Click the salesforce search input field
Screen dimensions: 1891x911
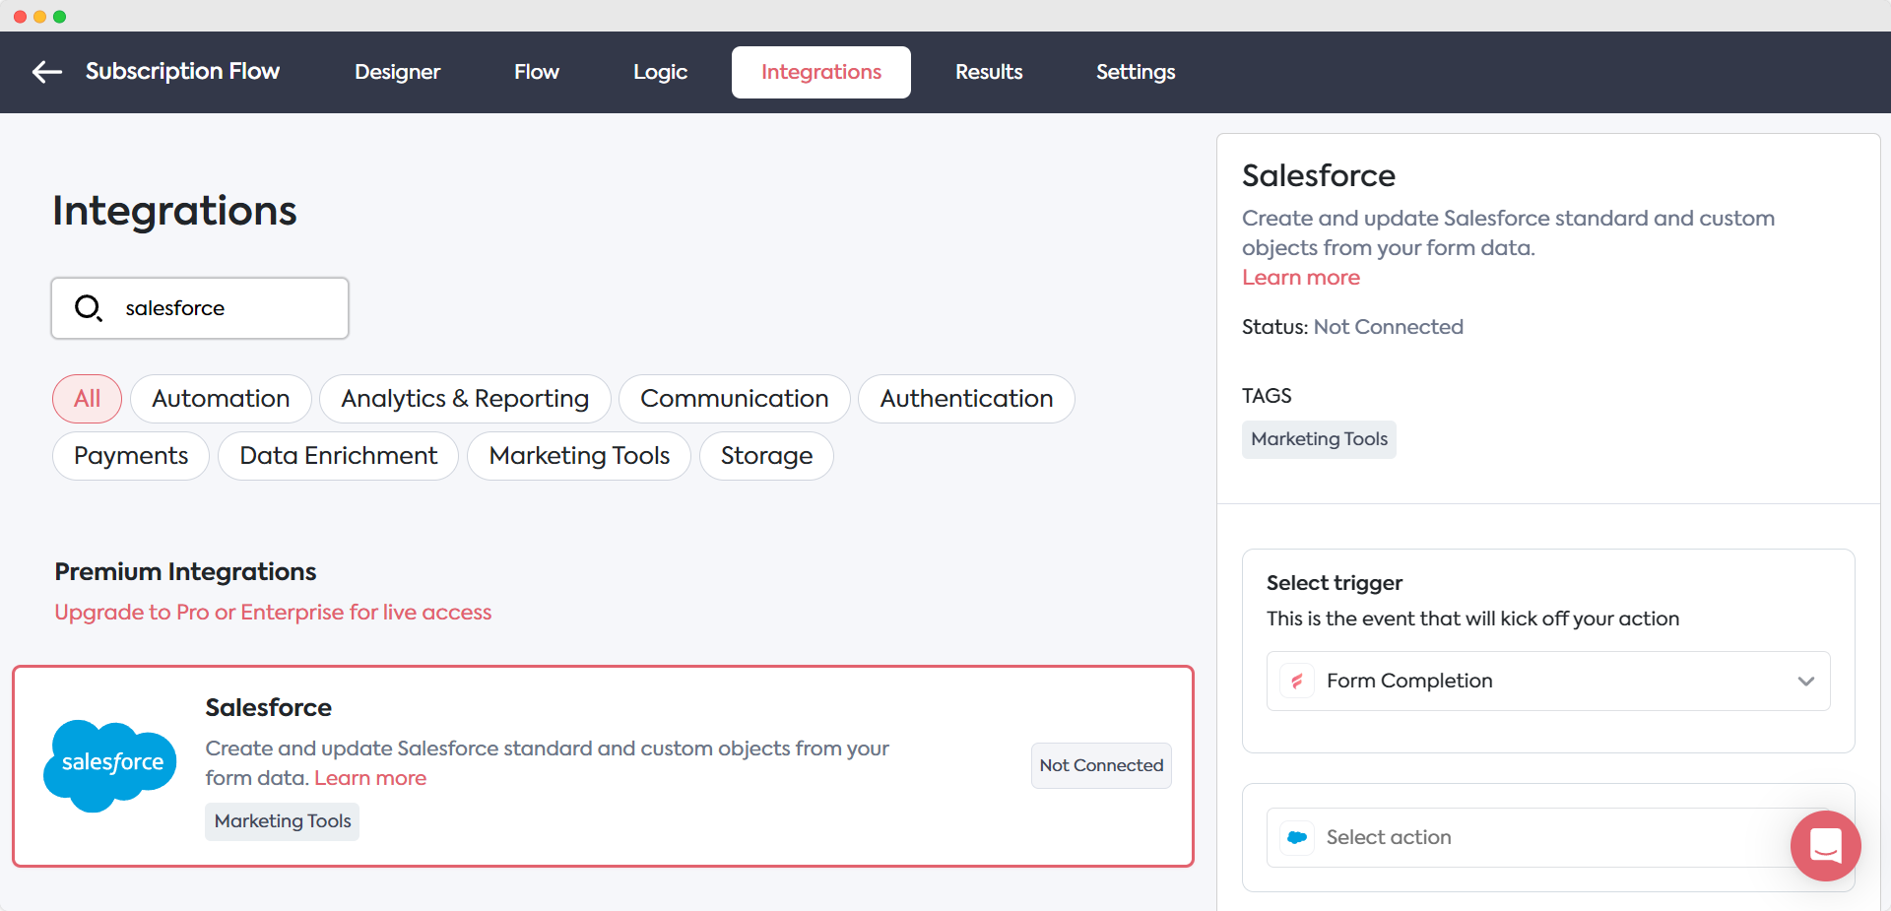217,307
